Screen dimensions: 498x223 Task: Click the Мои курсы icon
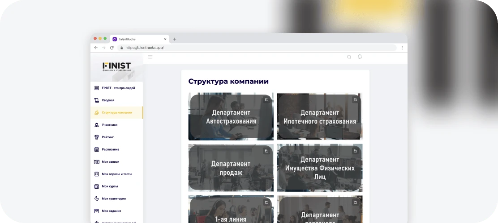97,186
